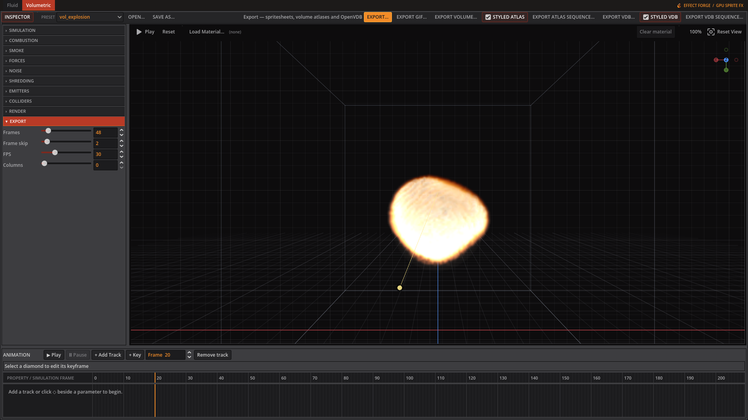This screenshot has width=748, height=420.
Task: Click the Effect Forge flame logo icon
Action: coord(679,5)
